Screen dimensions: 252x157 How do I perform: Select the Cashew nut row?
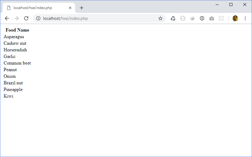click(x=15, y=43)
